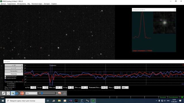Click the network icon in the system tray
The height and width of the screenshot is (103, 184).
click(162, 101)
